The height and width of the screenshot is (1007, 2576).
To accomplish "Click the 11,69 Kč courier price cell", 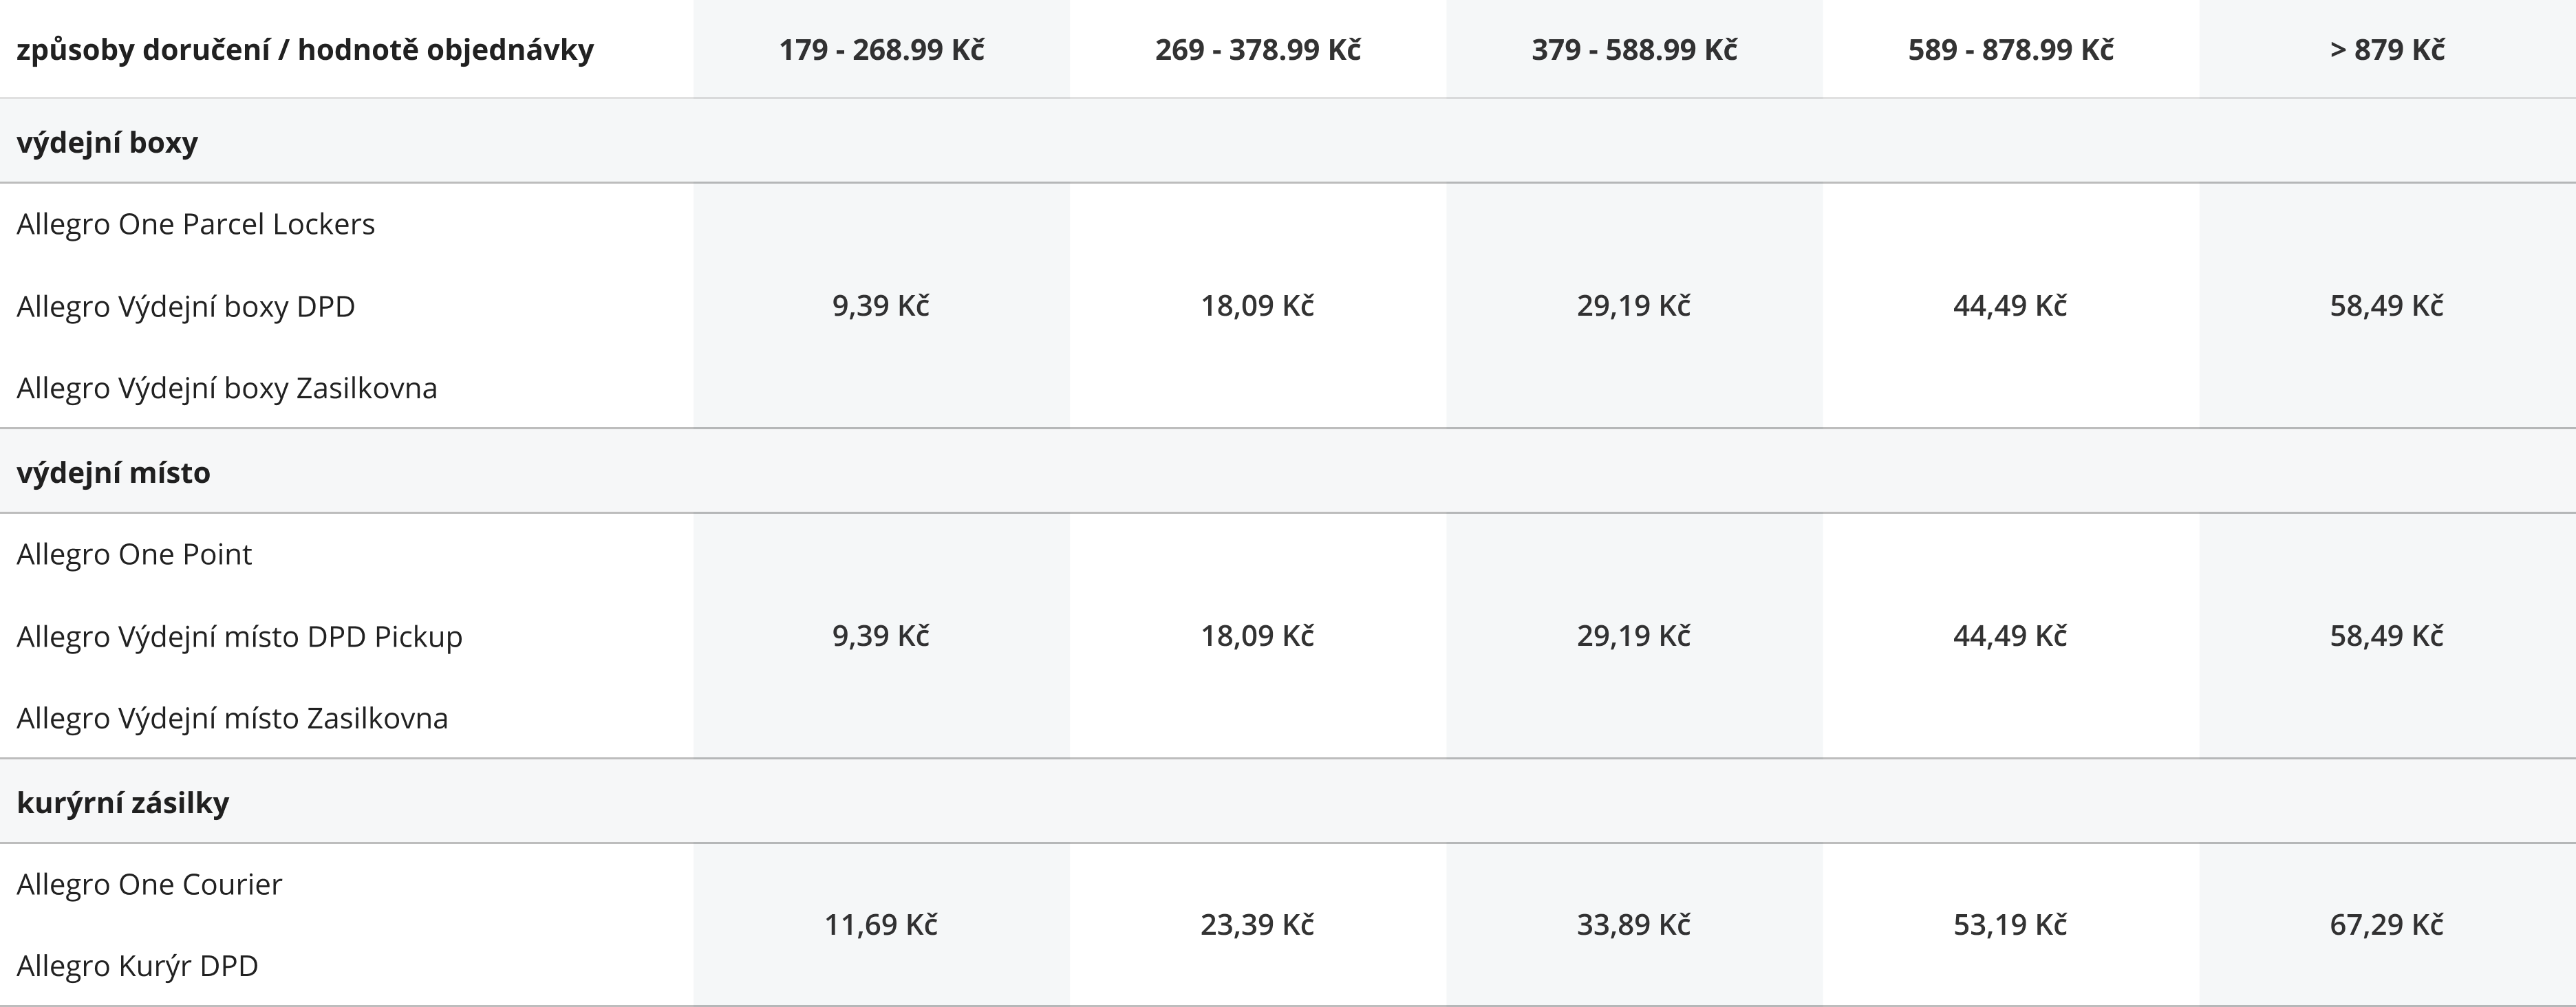I will point(881,925).
